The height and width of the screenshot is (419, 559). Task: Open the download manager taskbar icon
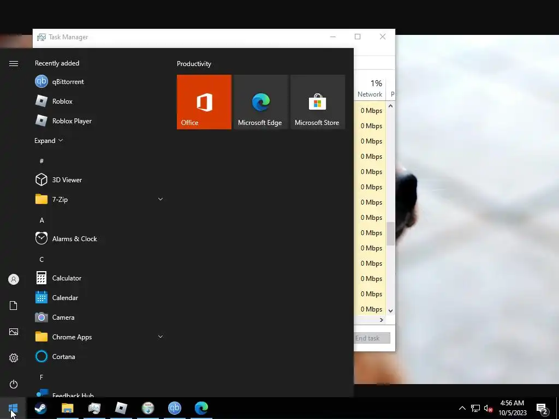[x=147, y=408]
